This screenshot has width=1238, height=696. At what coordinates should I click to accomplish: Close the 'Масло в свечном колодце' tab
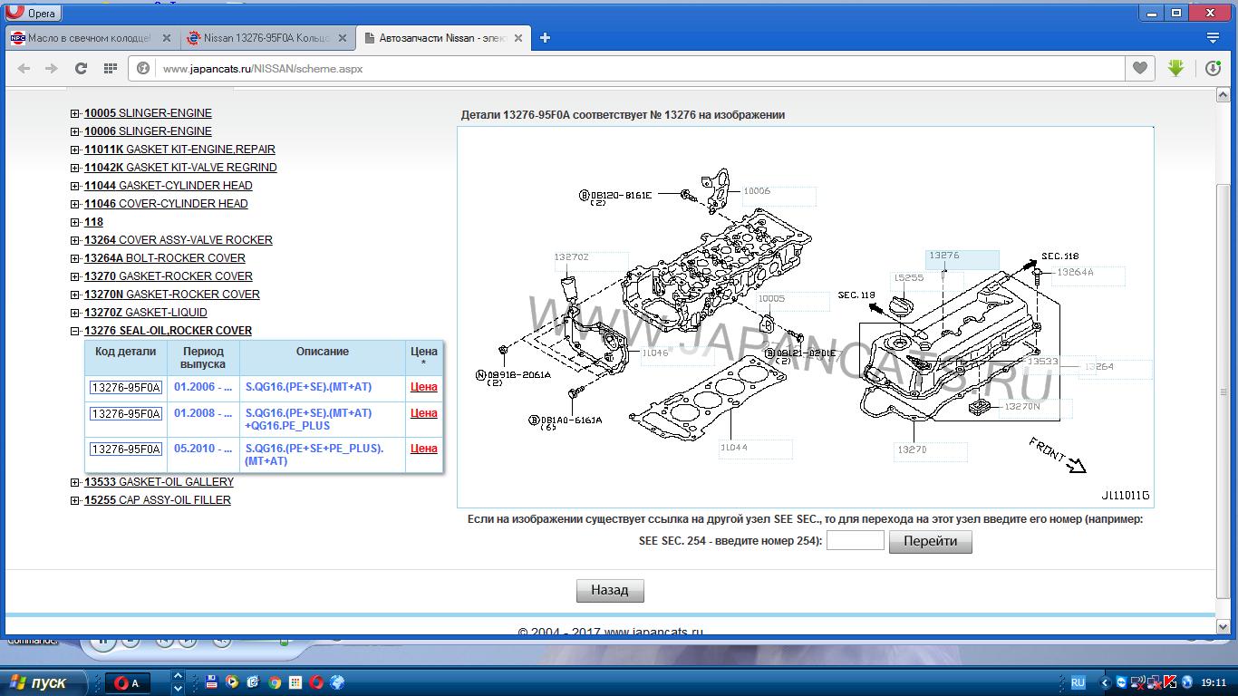tap(167, 38)
